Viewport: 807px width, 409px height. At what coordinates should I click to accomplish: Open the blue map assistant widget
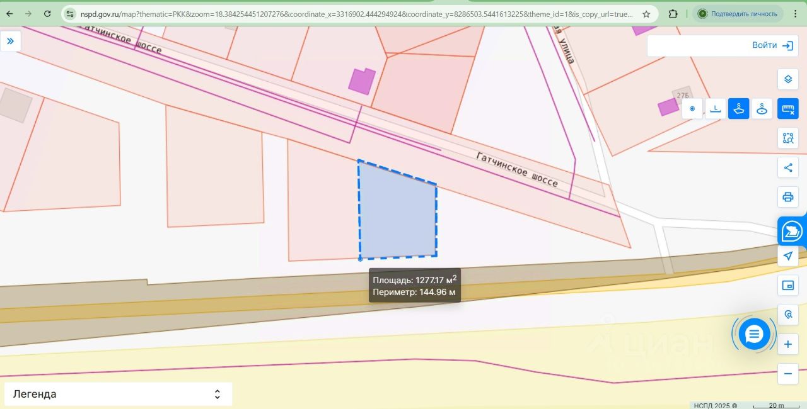click(x=792, y=232)
